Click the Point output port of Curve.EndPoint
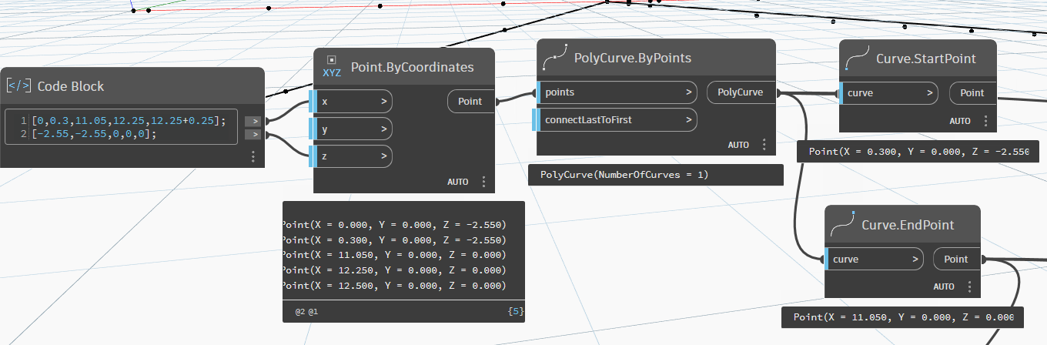Image resolution: width=1047 pixels, height=345 pixels. (958, 260)
